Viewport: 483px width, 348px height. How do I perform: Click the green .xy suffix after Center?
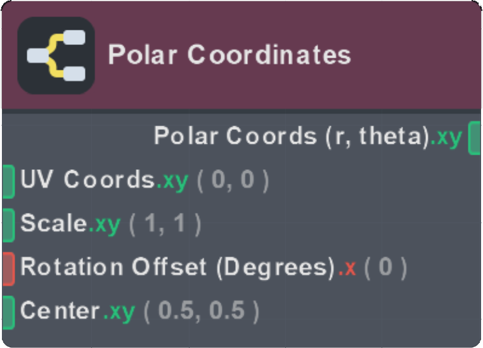pyautogui.click(x=118, y=311)
